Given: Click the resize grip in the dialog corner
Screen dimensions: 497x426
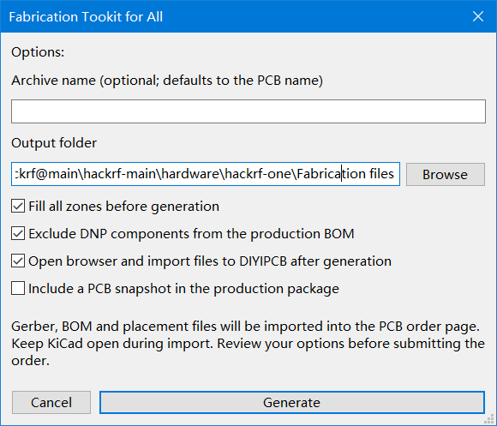Looking at the screenshot, I should coord(489,418).
